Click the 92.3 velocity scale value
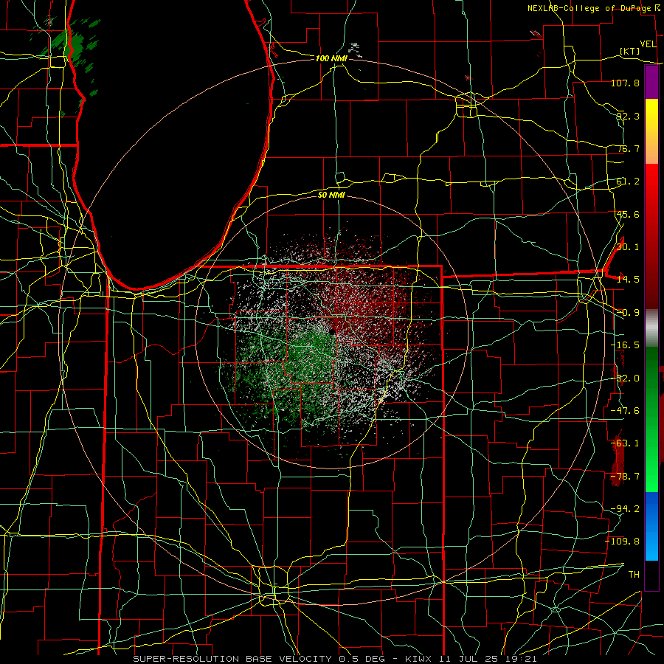664x664 pixels. [628, 116]
